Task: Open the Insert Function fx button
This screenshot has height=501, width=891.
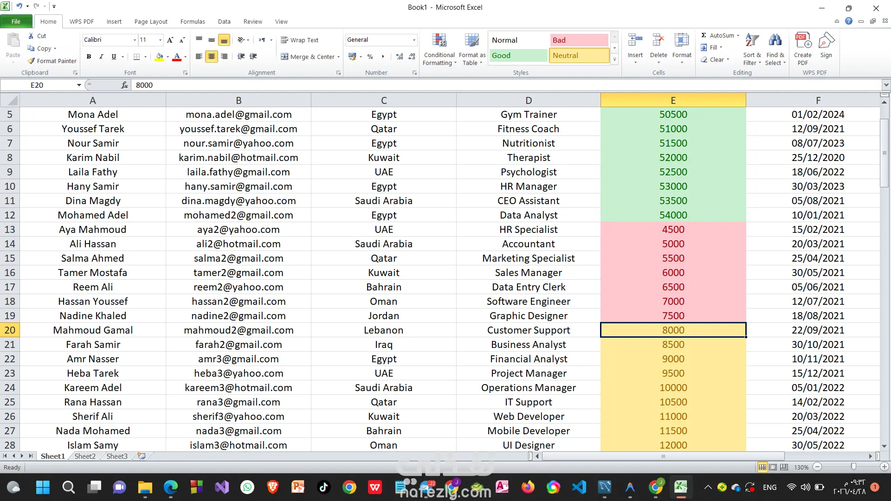Action: pos(124,85)
